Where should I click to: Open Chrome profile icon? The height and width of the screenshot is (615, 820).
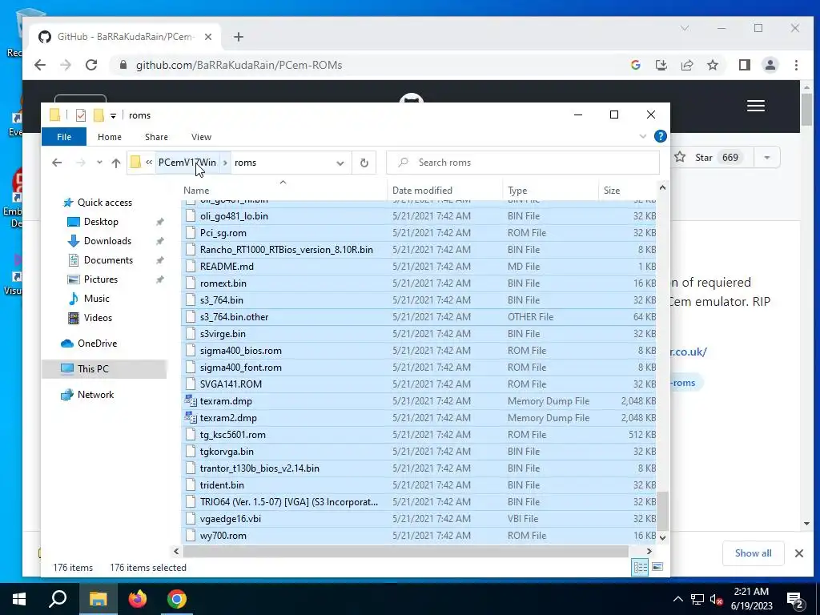click(x=770, y=65)
